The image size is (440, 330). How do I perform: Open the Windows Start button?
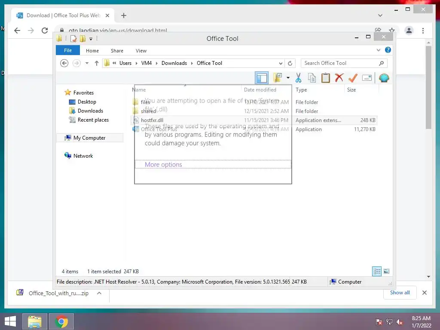click(10, 321)
